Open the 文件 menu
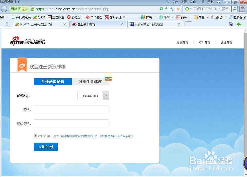Image resolution: width=247 pixels, height=177 pixels. 175,2
